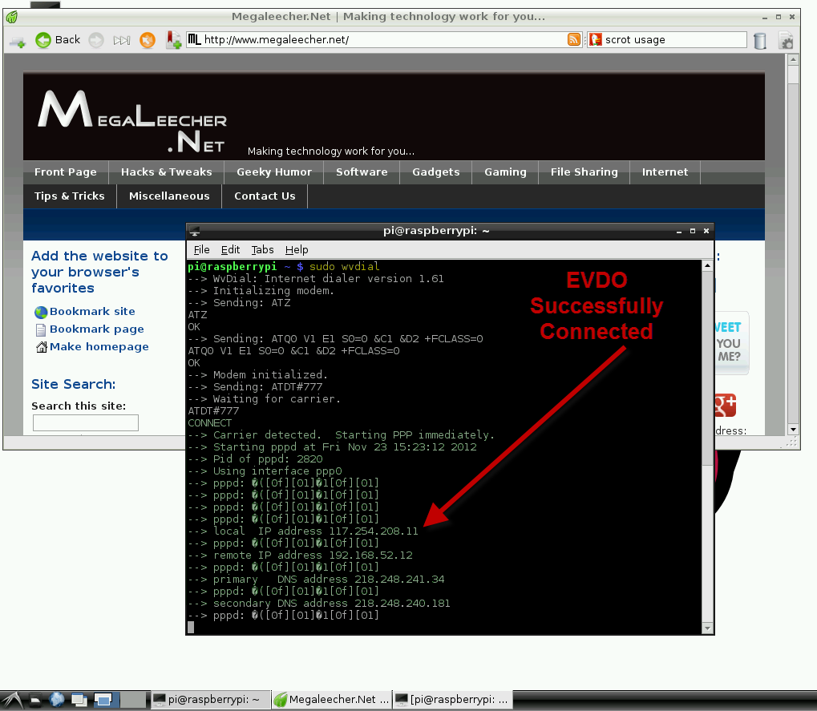Click the next sub-page skip icon
Screen dimensions: 817x711
coord(122,40)
